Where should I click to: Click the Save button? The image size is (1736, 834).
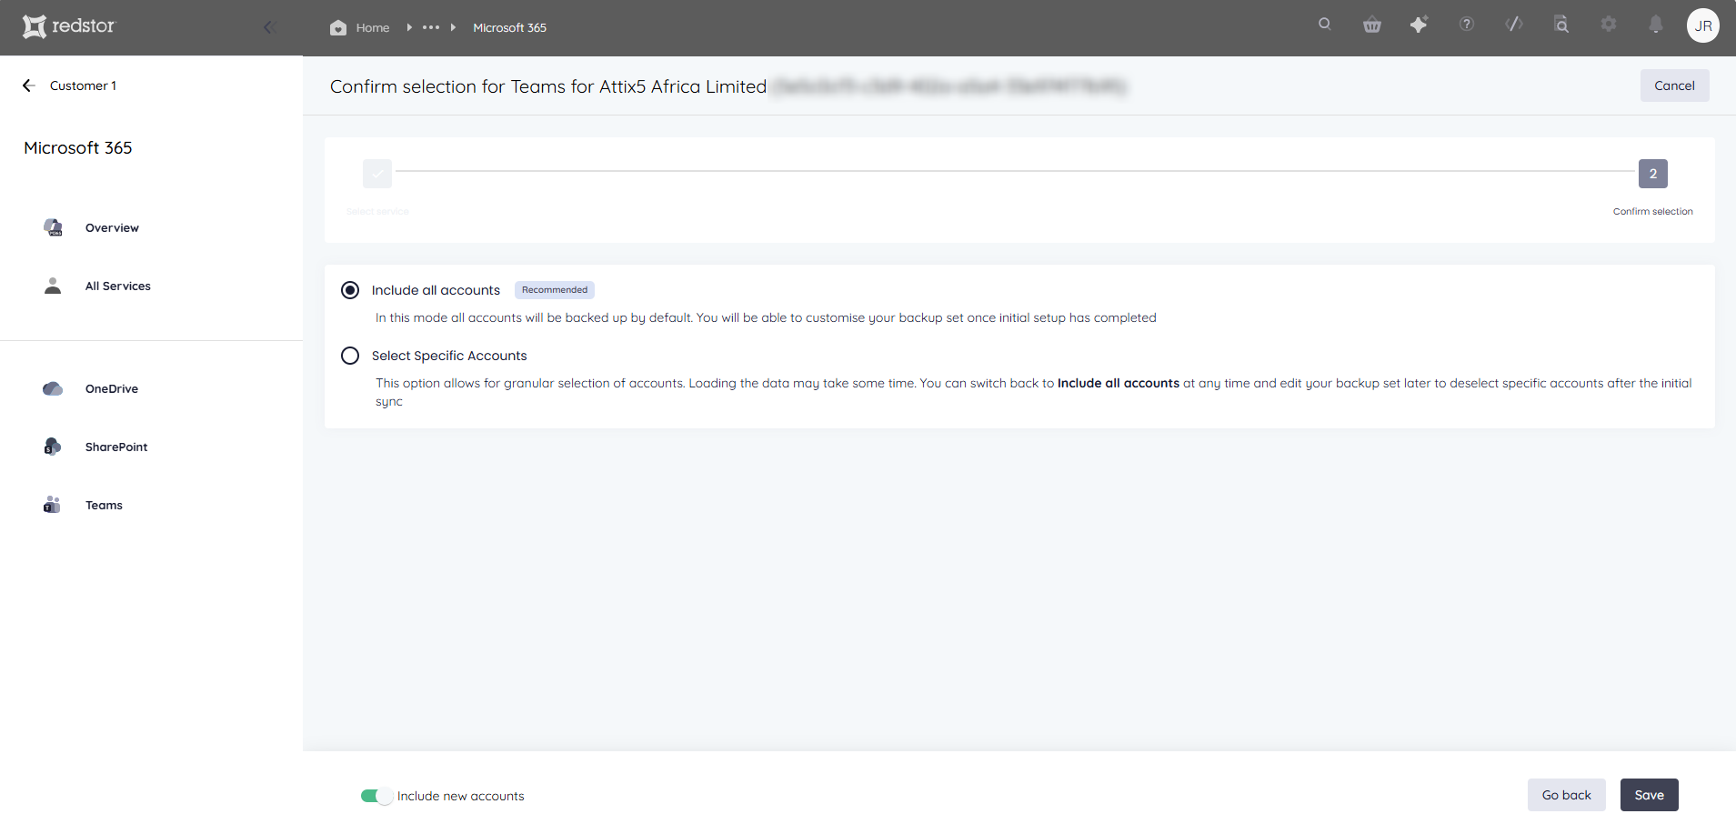click(x=1650, y=795)
